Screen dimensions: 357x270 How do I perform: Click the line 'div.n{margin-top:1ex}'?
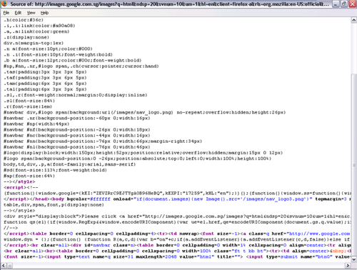tap(34, 43)
